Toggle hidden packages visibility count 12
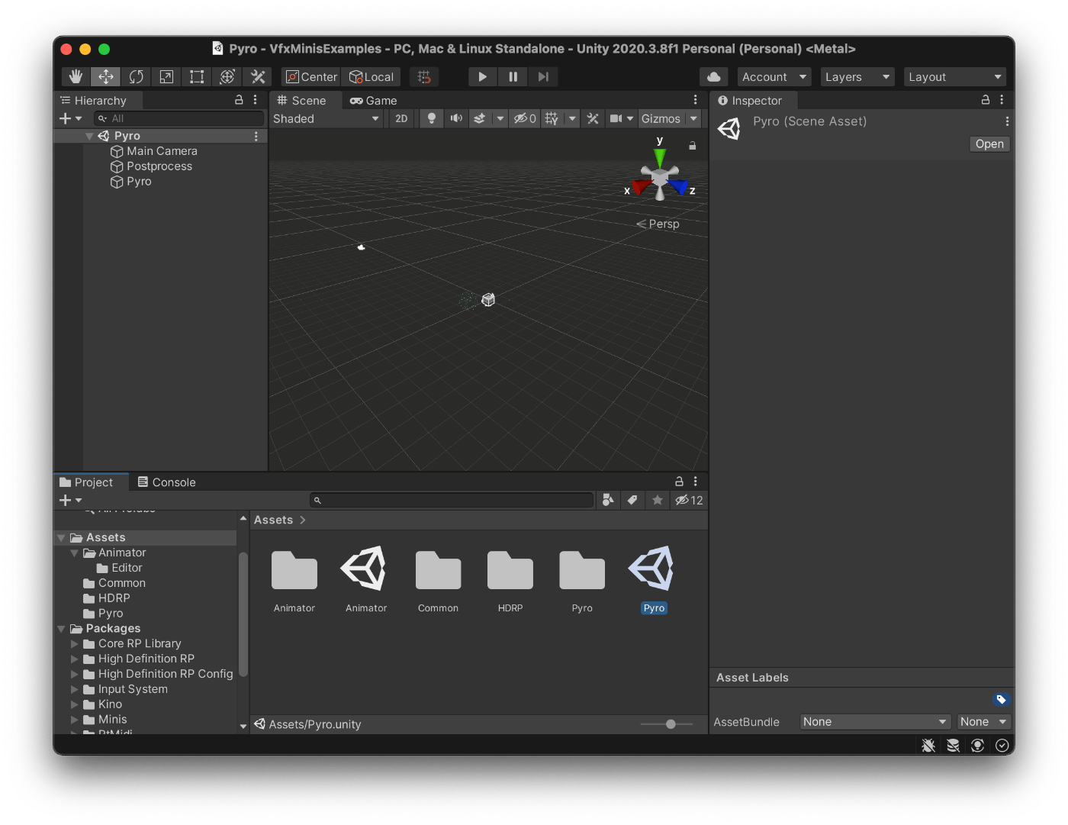 click(x=689, y=500)
